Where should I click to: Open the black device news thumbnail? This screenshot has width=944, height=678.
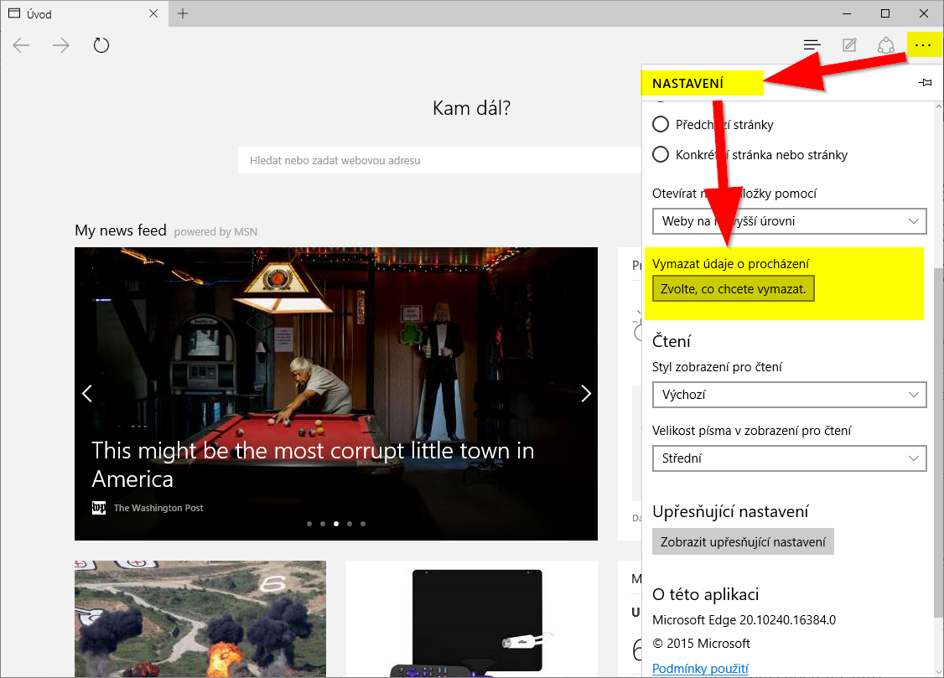(472, 619)
